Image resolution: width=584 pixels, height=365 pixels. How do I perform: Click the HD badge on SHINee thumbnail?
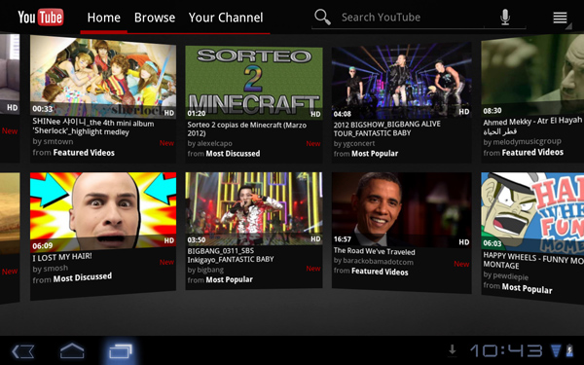click(169, 113)
